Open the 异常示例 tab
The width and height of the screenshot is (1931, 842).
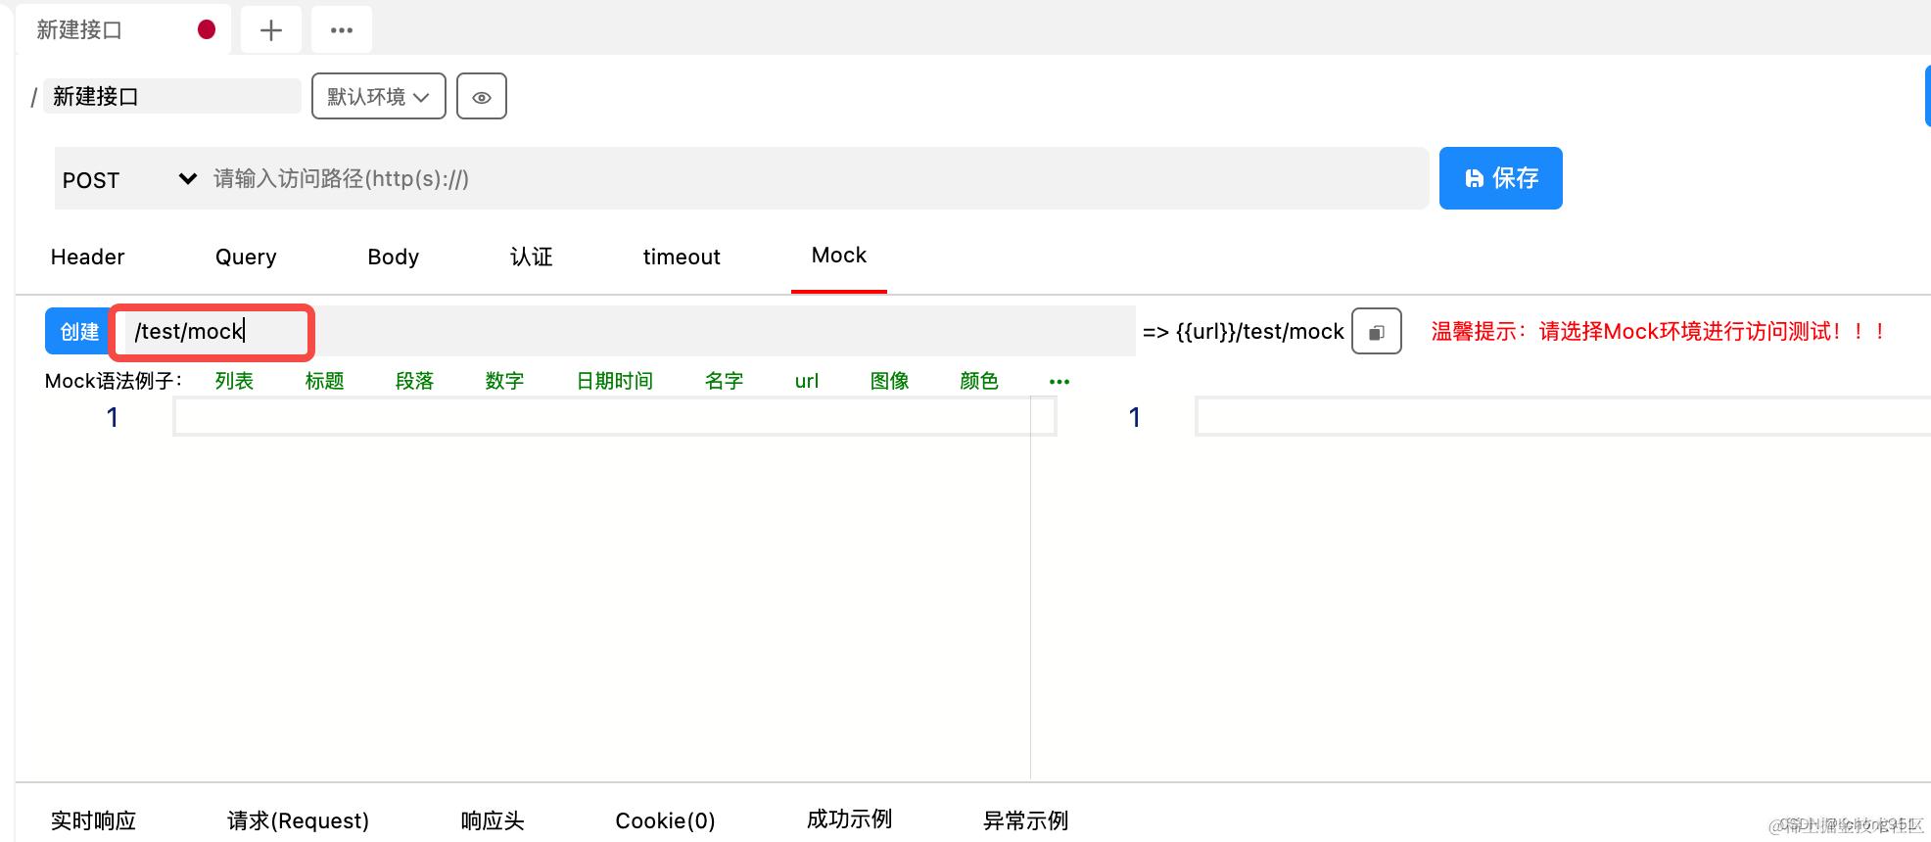1025,820
